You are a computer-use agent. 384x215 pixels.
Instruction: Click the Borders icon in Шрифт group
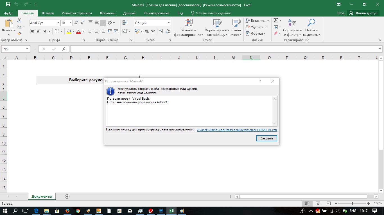click(x=57, y=31)
